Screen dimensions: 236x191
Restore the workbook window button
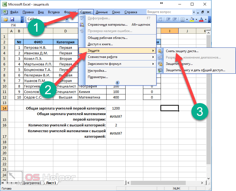pos(203,12)
